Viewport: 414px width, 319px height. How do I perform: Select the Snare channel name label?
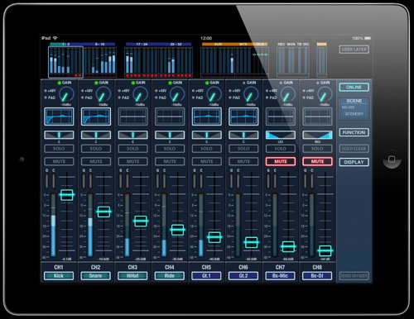click(x=96, y=276)
